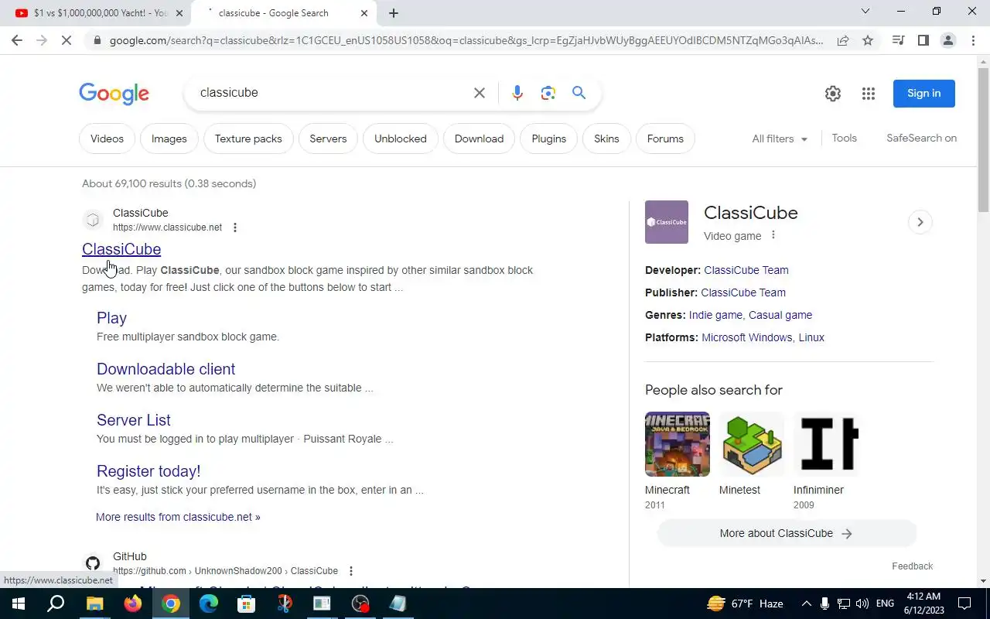Filter results by Videos

107,139
